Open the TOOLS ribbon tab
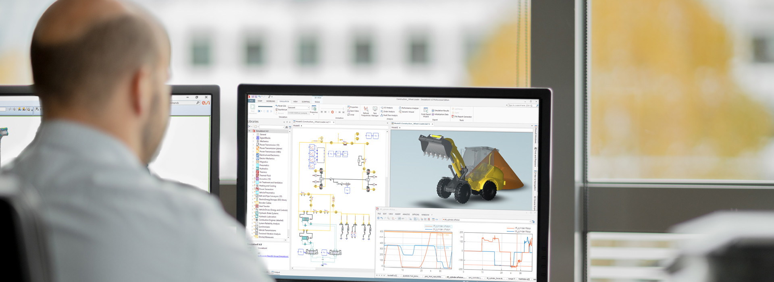Image resolution: width=774 pixels, height=282 pixels. click(x=317, y=102)
